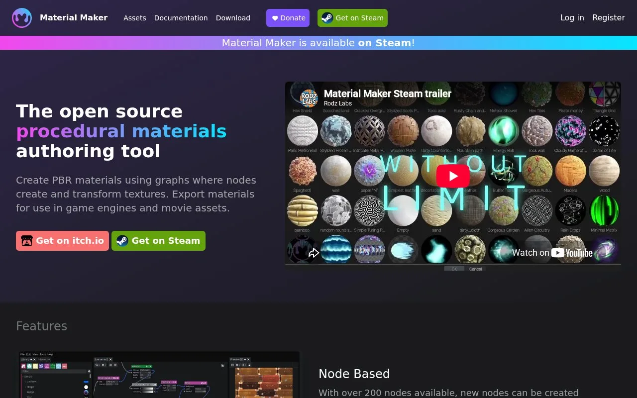Screen dimensions: 637x398
Task: Open the node editor feature screenshot
Action: pos(159,375)
